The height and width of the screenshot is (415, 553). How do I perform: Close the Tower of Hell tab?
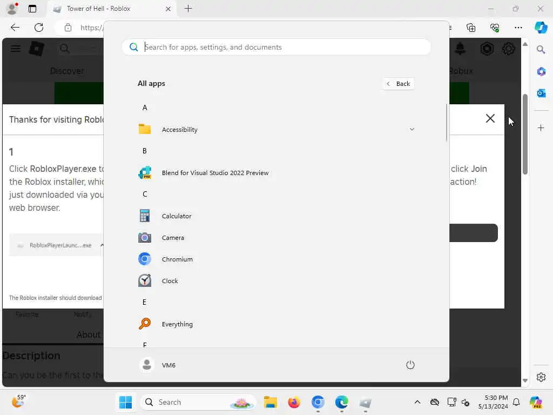pos(168,9)
